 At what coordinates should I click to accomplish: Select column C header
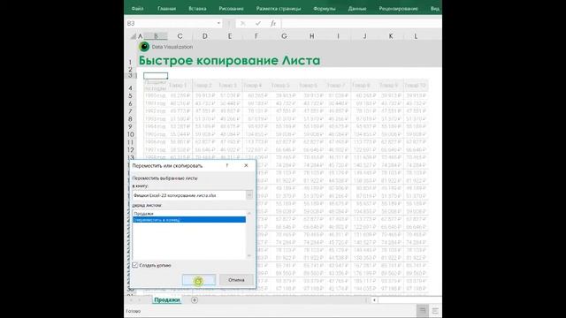180,36
